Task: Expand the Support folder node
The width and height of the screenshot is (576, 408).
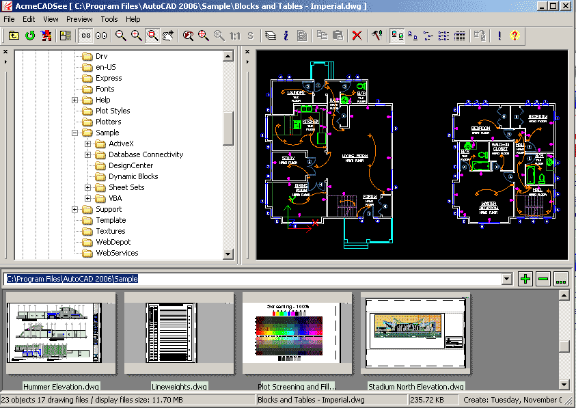Action: tap(74, 210)
